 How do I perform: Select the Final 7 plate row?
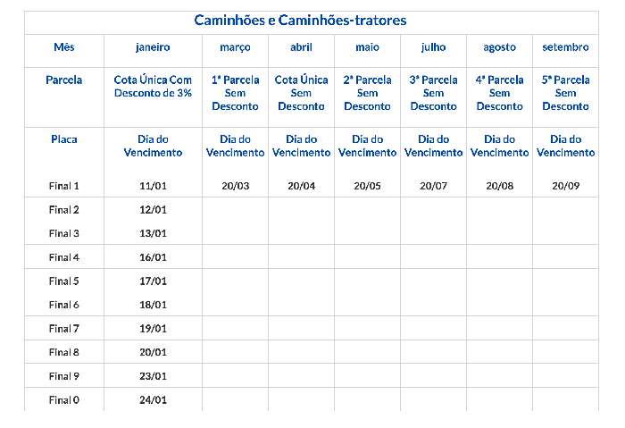(63, 329)
